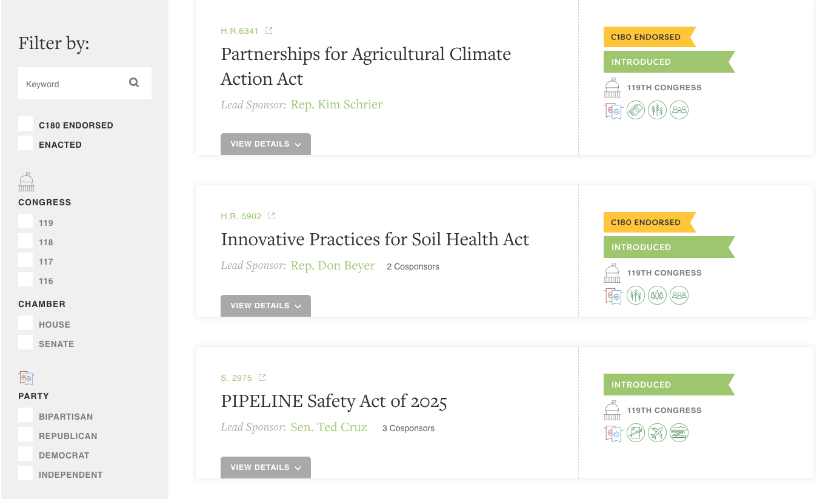The height and width of the screenshot is (499, 817).
Task: Click the C180 Endorsed yellow badge on H.R. 5902
Action: coord(646,222)
